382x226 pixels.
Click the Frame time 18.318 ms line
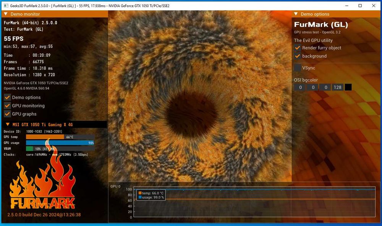pyautogui.click(x=28, y=68)
